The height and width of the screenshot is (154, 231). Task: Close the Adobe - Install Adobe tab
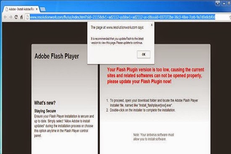(37, 9)
